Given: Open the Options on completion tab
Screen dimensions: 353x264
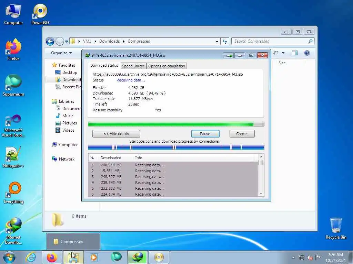Looking at the screenshot, I should click(167, 66).
